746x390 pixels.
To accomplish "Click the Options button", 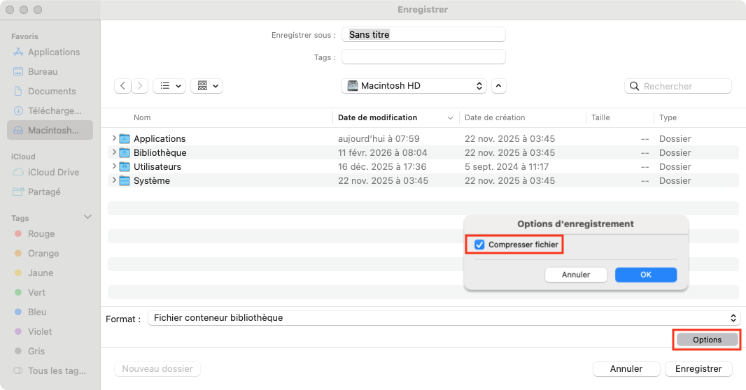I will [707, 340].
